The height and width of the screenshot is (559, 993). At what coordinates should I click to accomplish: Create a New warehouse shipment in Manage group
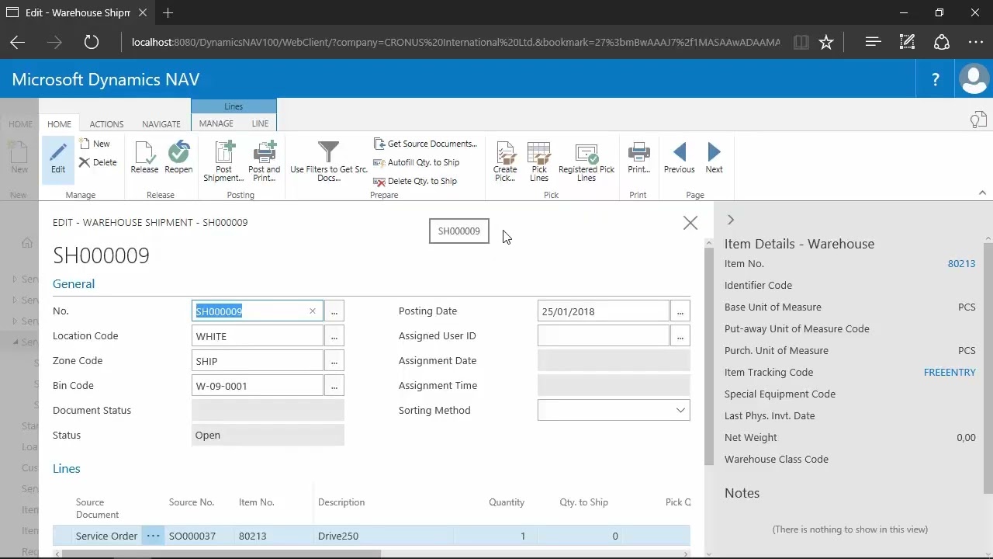[95, 144]
